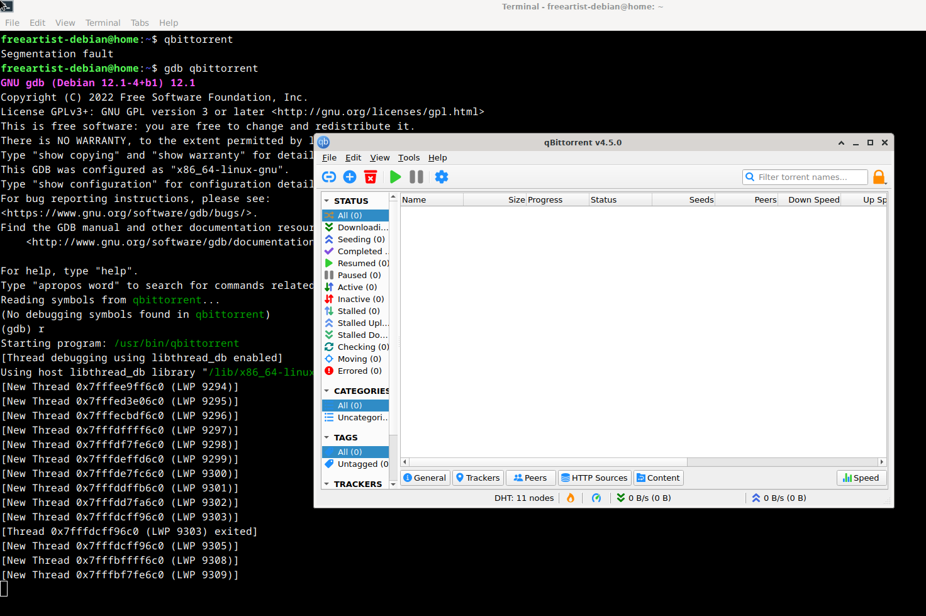Sort torrents by Down Speed column

(810, 199)
